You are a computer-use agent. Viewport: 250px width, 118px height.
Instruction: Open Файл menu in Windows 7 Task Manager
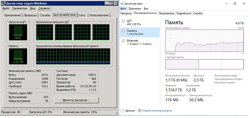tap(6, 8)
